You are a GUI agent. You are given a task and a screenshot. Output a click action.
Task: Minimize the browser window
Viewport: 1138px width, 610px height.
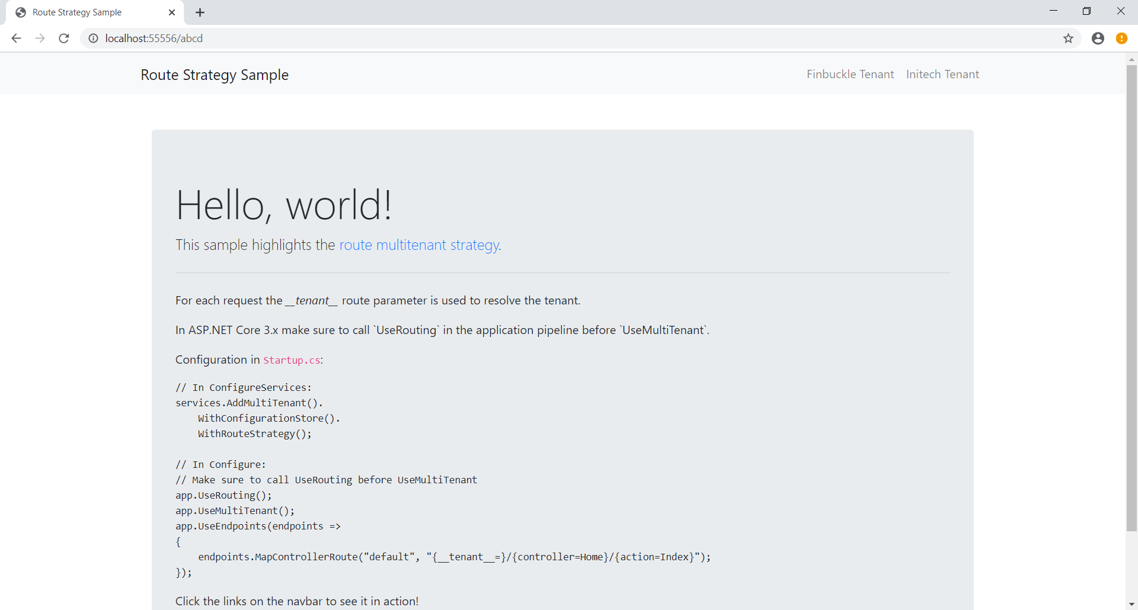point(1053,11)
